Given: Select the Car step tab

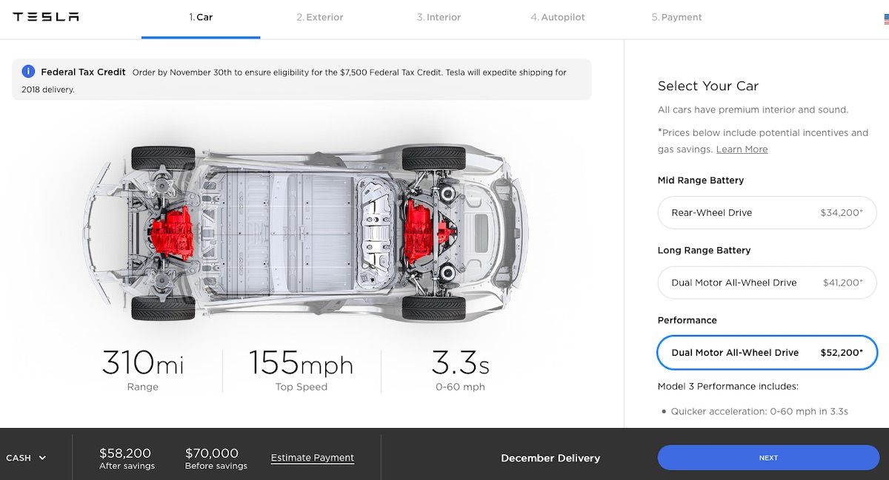Looking at the screenshot, I should [x=201, y=17].
